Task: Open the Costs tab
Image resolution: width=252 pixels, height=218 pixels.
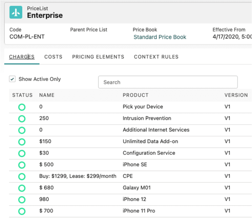Action: click(x=53, y=57)
